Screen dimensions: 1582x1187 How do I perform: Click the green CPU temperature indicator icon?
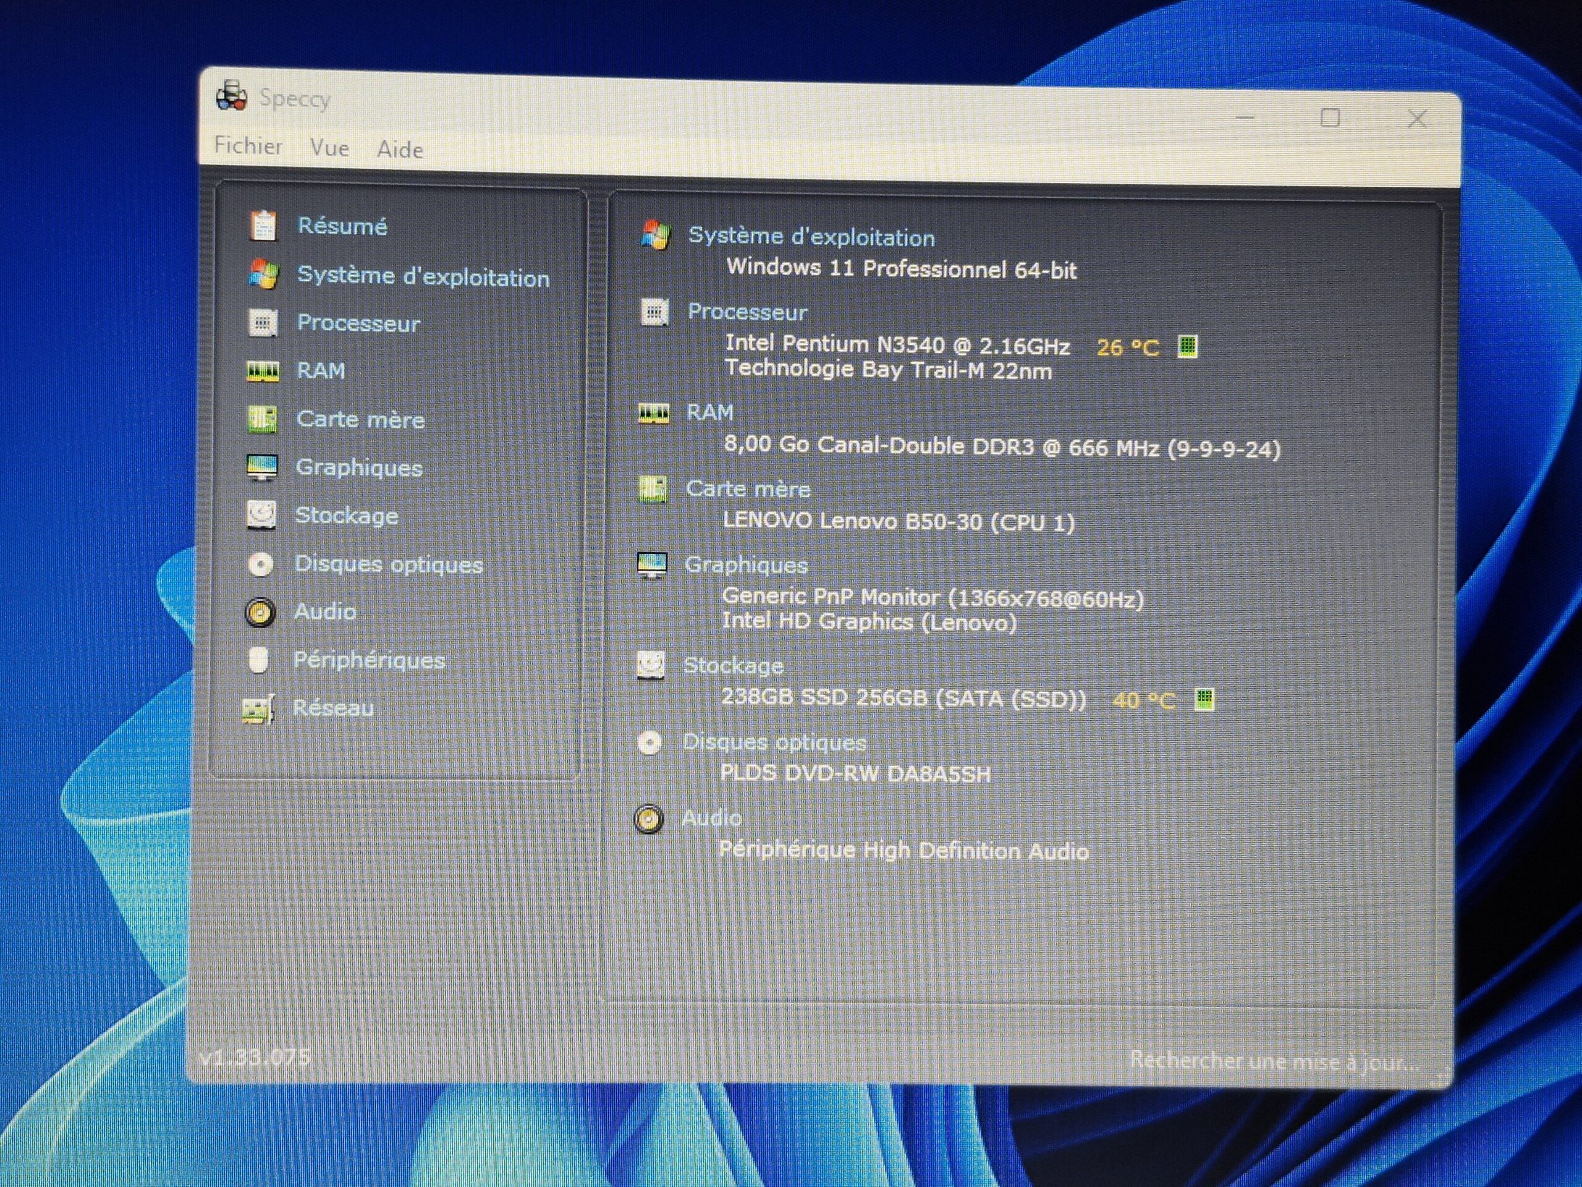1187,347
